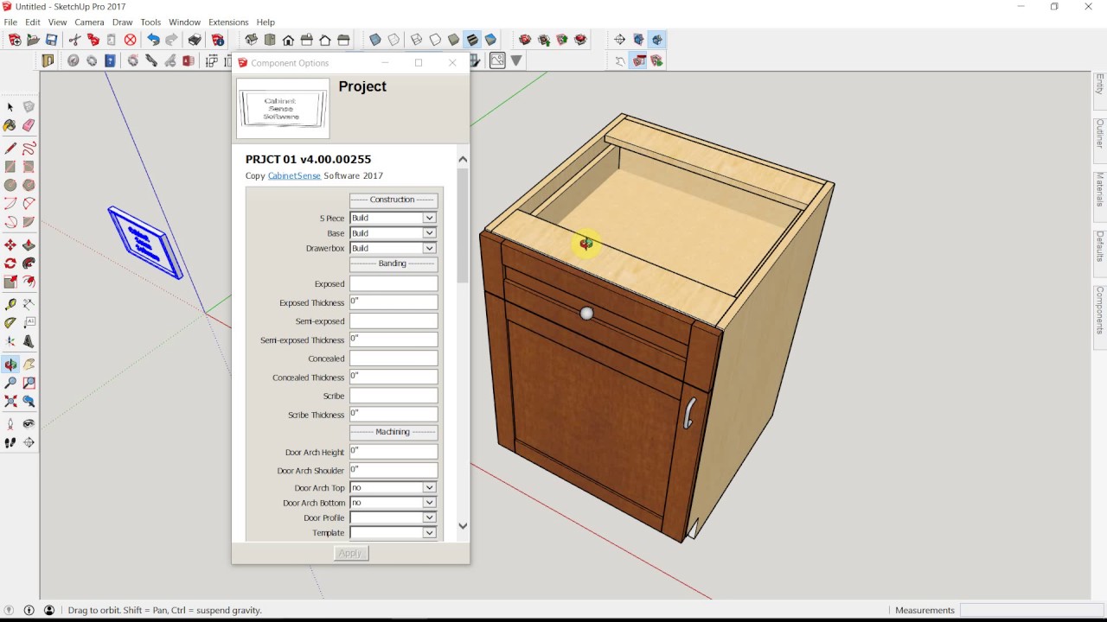
Task: Select the Protractor tool
Action: (10, 322)
